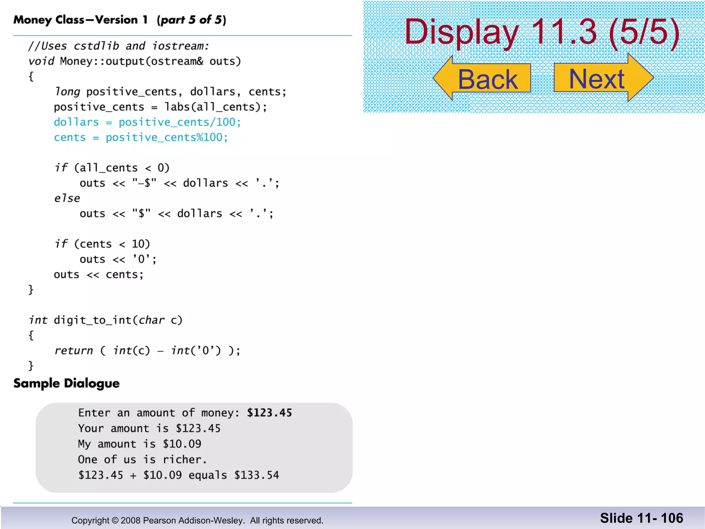705x529 pixels.
Task: Click the if (all_cents < 0) line
Action: pyautogui.click(x=112, y=168)
